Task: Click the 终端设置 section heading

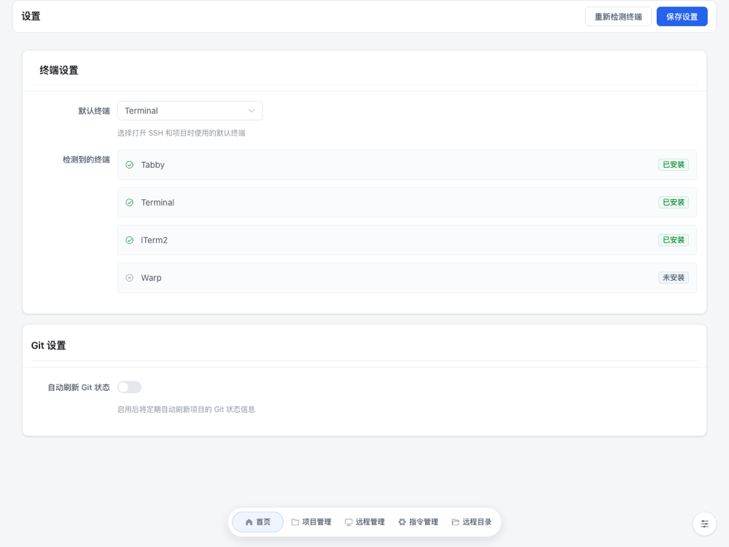Action: pyautogui.click(x=59, y=70)
